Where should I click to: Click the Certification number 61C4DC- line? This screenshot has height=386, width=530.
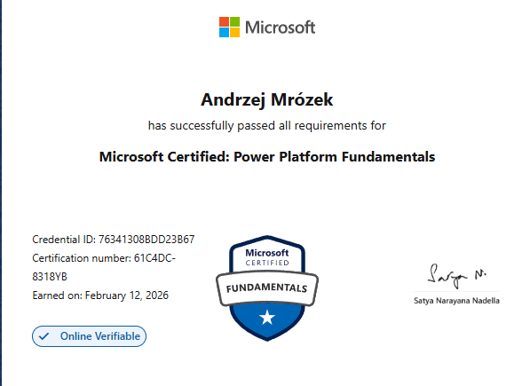coord(104,258)
